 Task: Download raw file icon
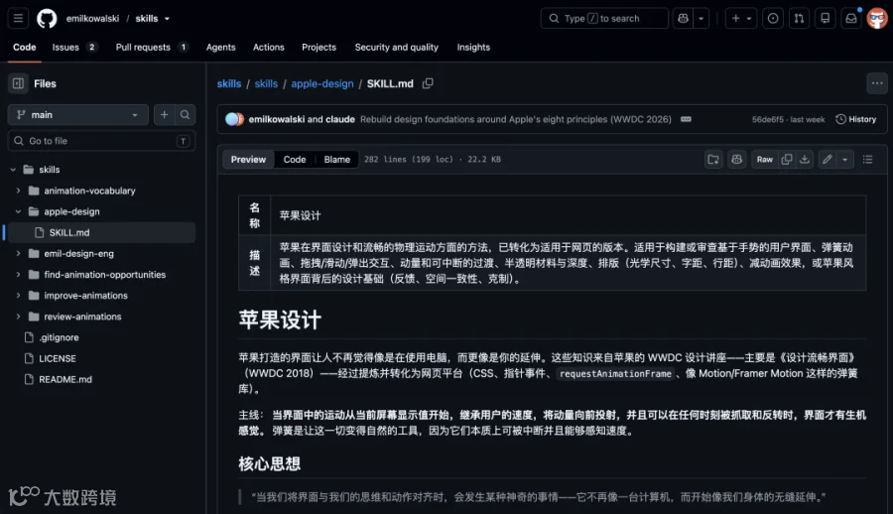tap(804, 160)
